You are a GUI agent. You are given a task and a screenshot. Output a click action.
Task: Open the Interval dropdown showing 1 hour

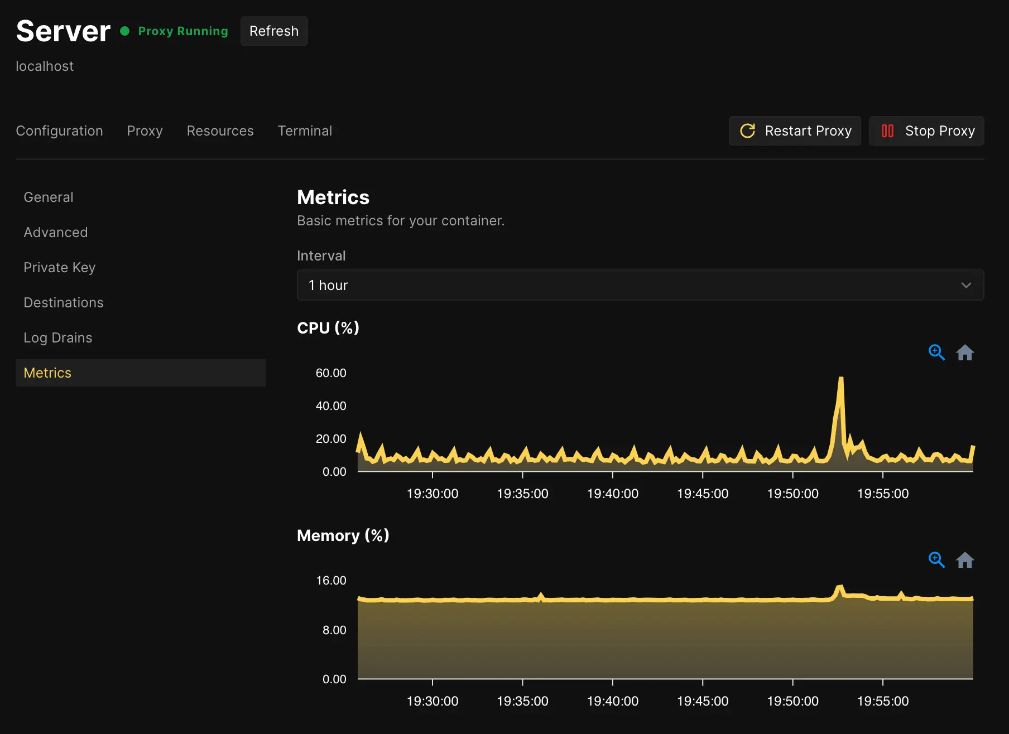pyautogui.click(x=640, y=285)
